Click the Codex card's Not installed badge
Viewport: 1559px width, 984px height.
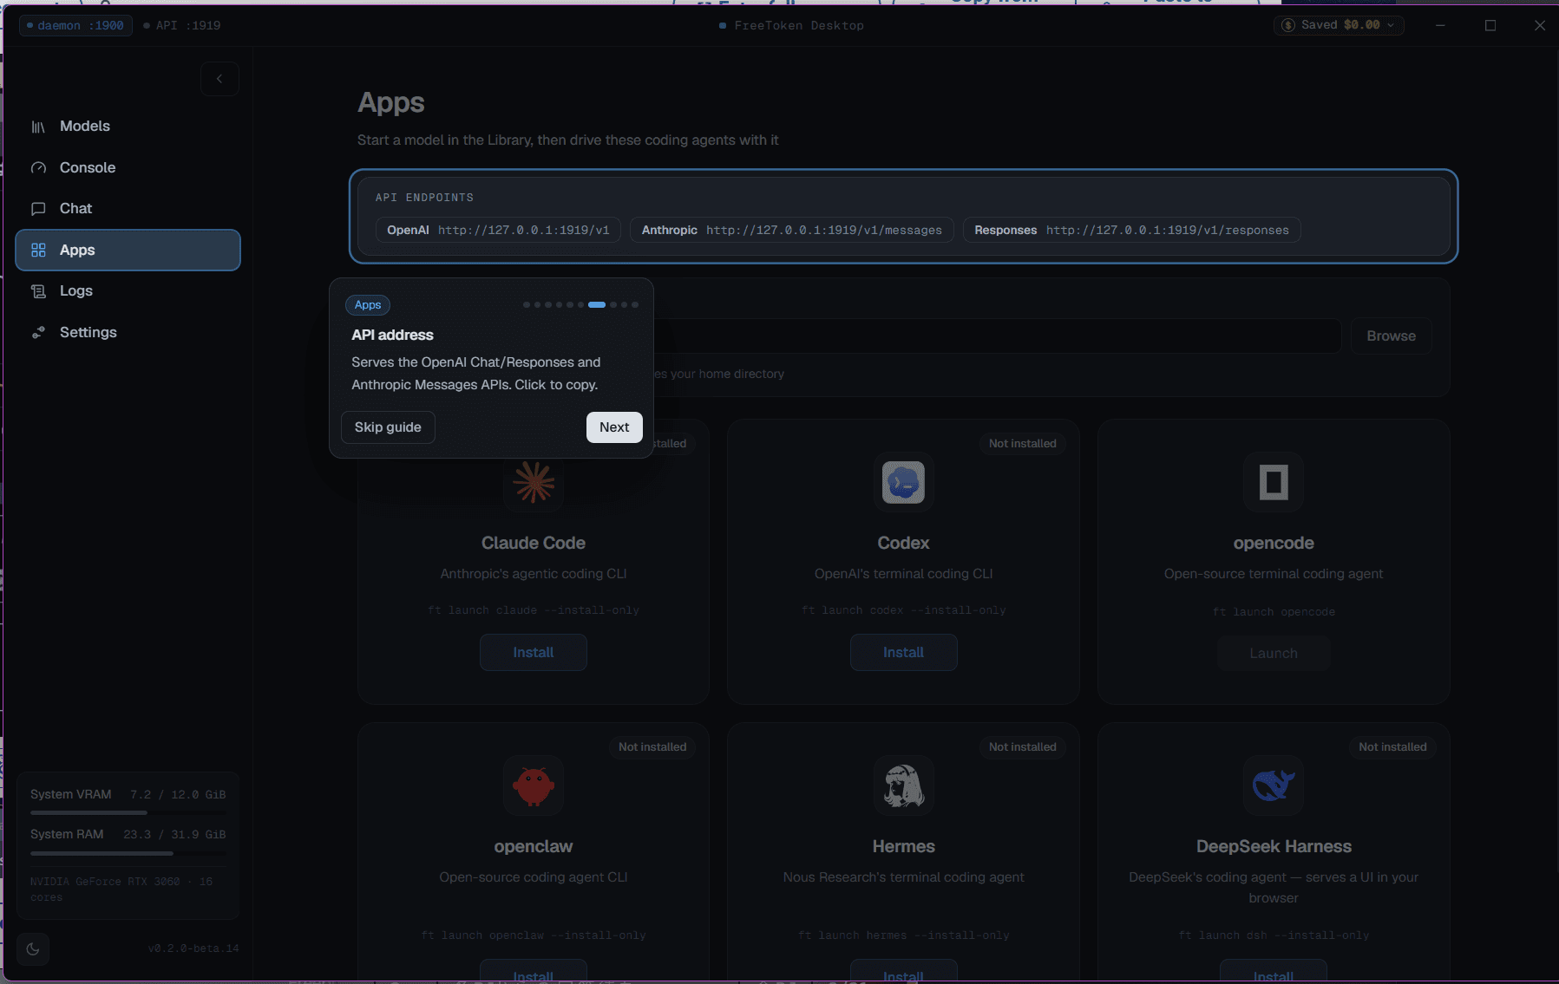click(x=1023, y=444)
